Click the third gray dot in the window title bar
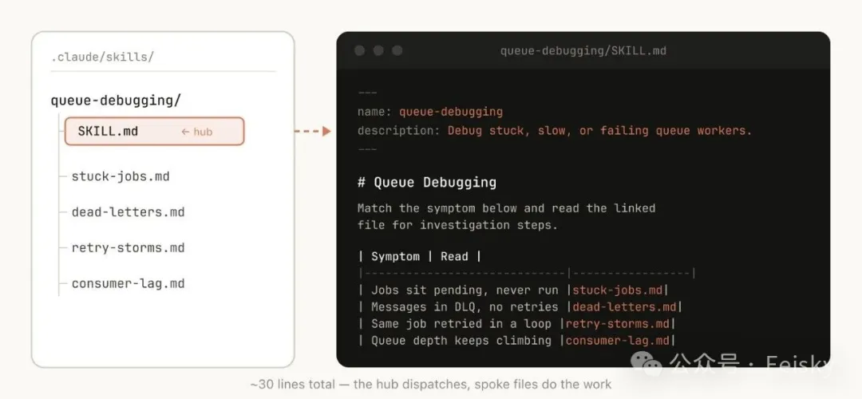 [397, 50]
